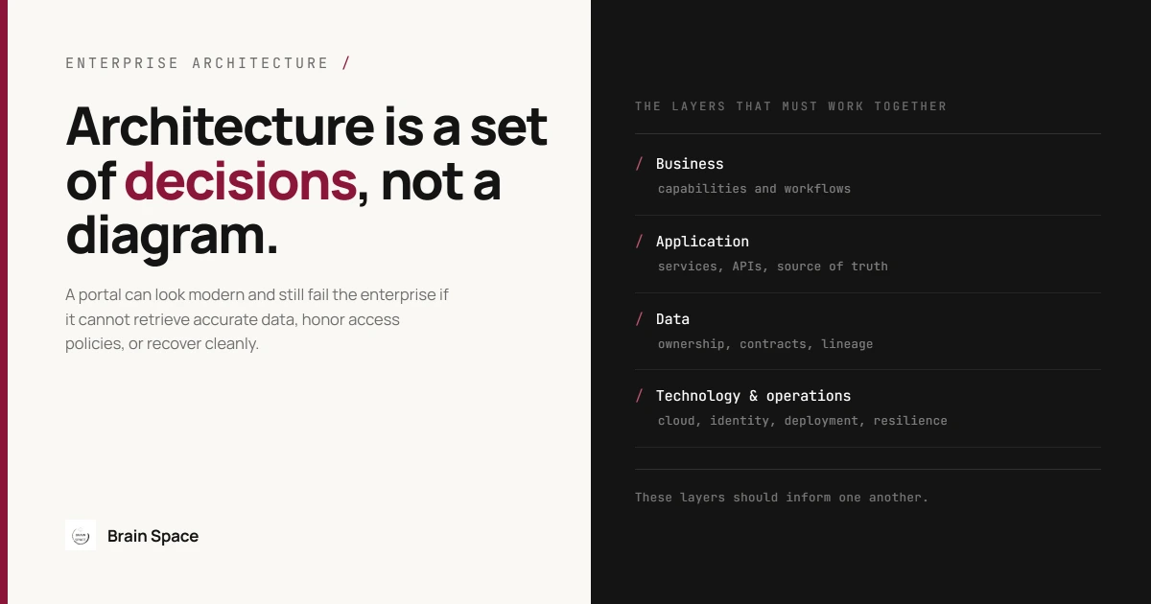Select the Business layer heading
The image size is (1151, 604).
690,164
